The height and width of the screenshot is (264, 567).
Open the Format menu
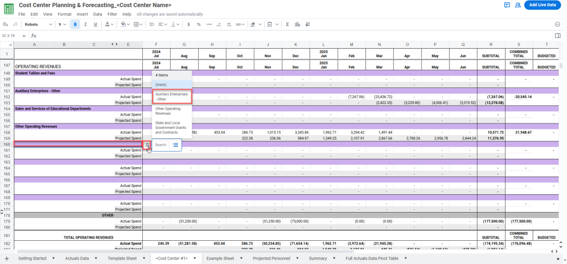[64, 14]
